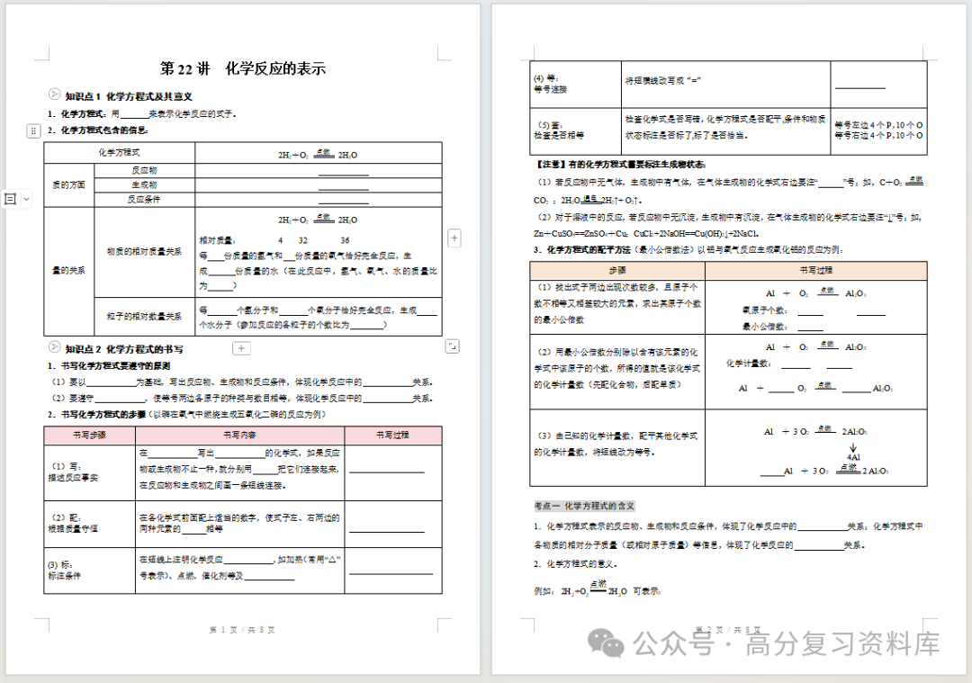Click orange header cell 书写过程
The height and width of the screenshot is (683, 972).
[815, 270]
